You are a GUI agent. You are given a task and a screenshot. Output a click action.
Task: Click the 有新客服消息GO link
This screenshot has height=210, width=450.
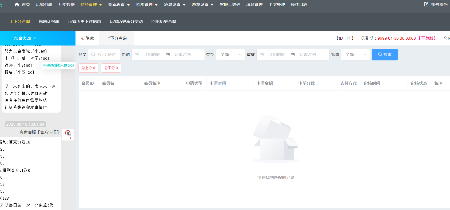[x=58, y=65]
